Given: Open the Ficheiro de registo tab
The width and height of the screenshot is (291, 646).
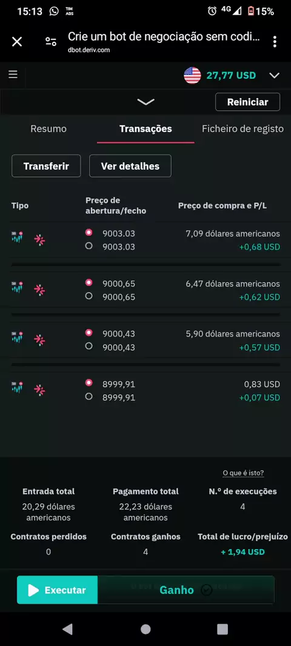Looking at the screenshot, I should point(242,129).
